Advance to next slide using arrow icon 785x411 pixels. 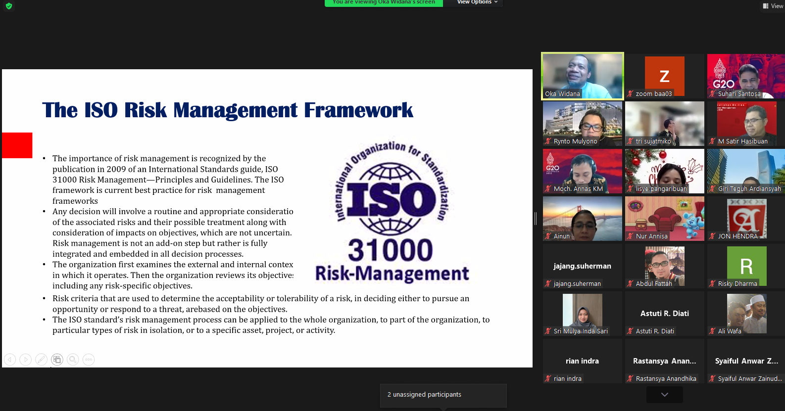pos(26,360)
